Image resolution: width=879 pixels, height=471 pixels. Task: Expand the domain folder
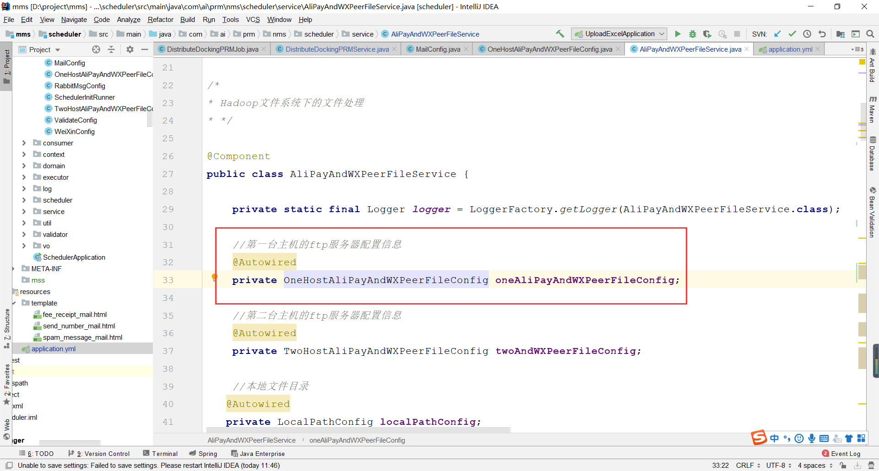(24, 166)
